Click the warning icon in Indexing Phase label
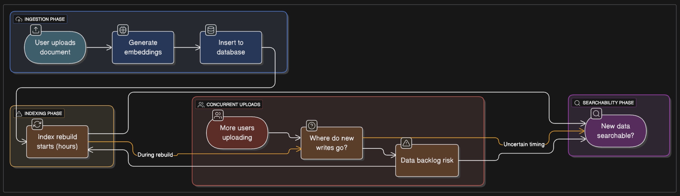The image size is (680, 196). 19,114
